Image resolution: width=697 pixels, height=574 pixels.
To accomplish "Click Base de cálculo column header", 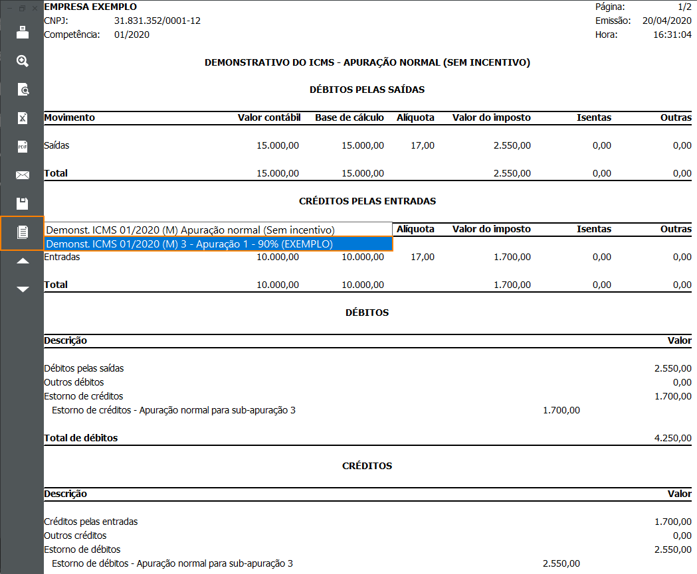I will pyautogui.click(x=349, y=117).
